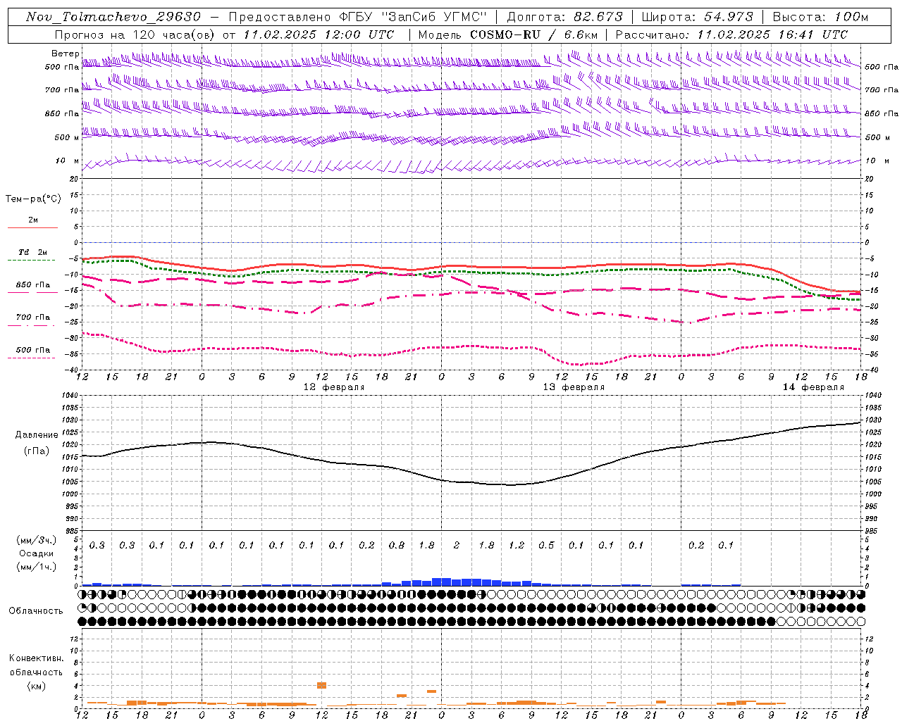Click the 'Облачность' cloud cover label
This screenshot has width=902, height=721.
pos(36,611)
